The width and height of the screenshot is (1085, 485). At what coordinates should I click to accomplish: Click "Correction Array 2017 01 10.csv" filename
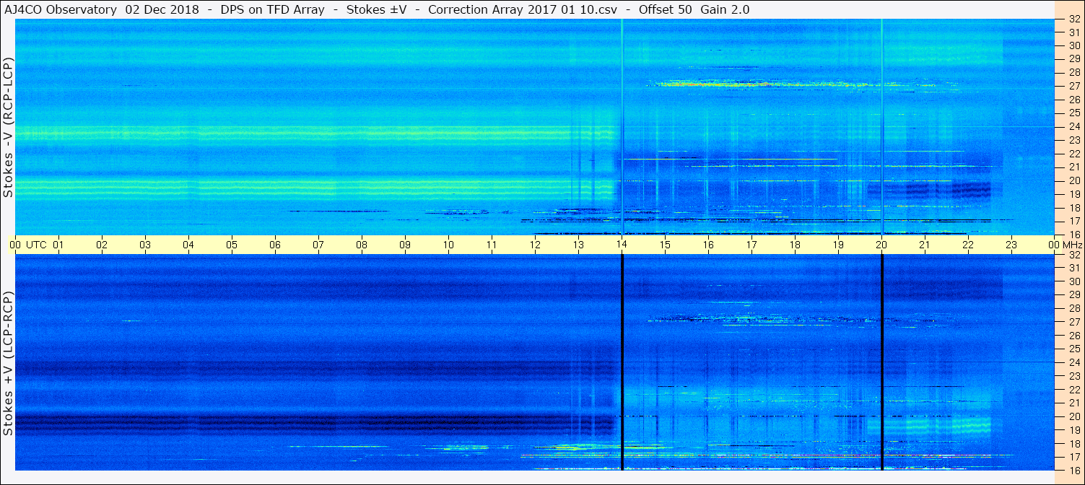(523, 9)
